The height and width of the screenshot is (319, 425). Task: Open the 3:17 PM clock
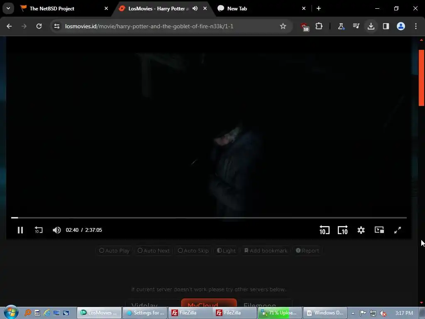tap(404, 313)
